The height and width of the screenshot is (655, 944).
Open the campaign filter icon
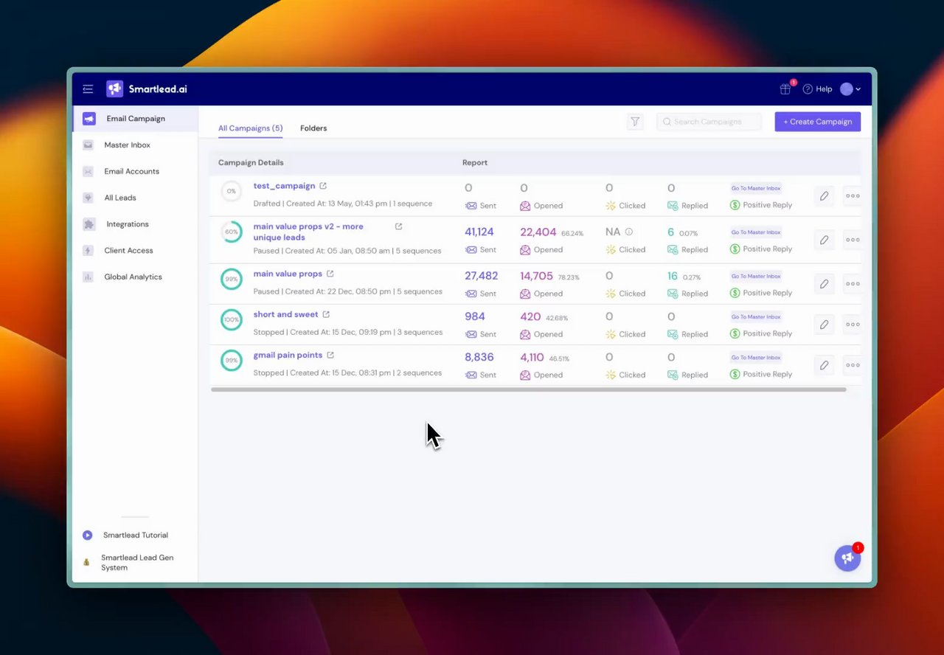[x=635, y=122]
